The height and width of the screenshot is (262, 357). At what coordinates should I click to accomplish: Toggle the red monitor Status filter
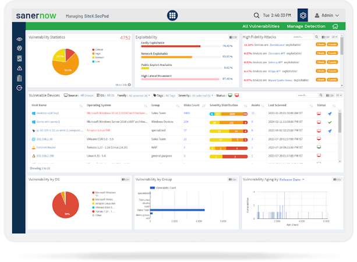click(x=237, y=95)
